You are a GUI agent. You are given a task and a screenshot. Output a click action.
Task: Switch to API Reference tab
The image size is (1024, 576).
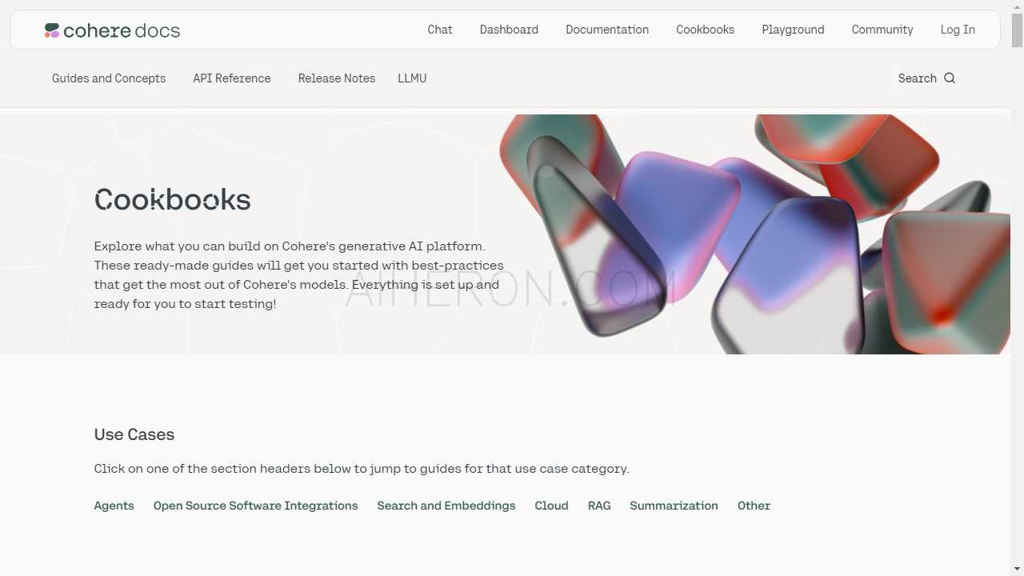click(x=232, y=78)
